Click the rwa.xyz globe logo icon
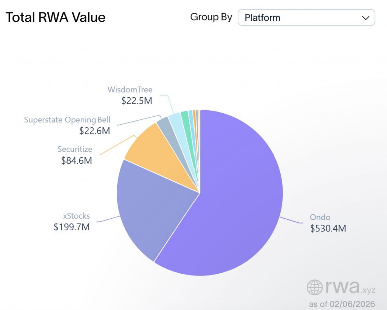The image size is (387, 310). (x=315, y=287)
